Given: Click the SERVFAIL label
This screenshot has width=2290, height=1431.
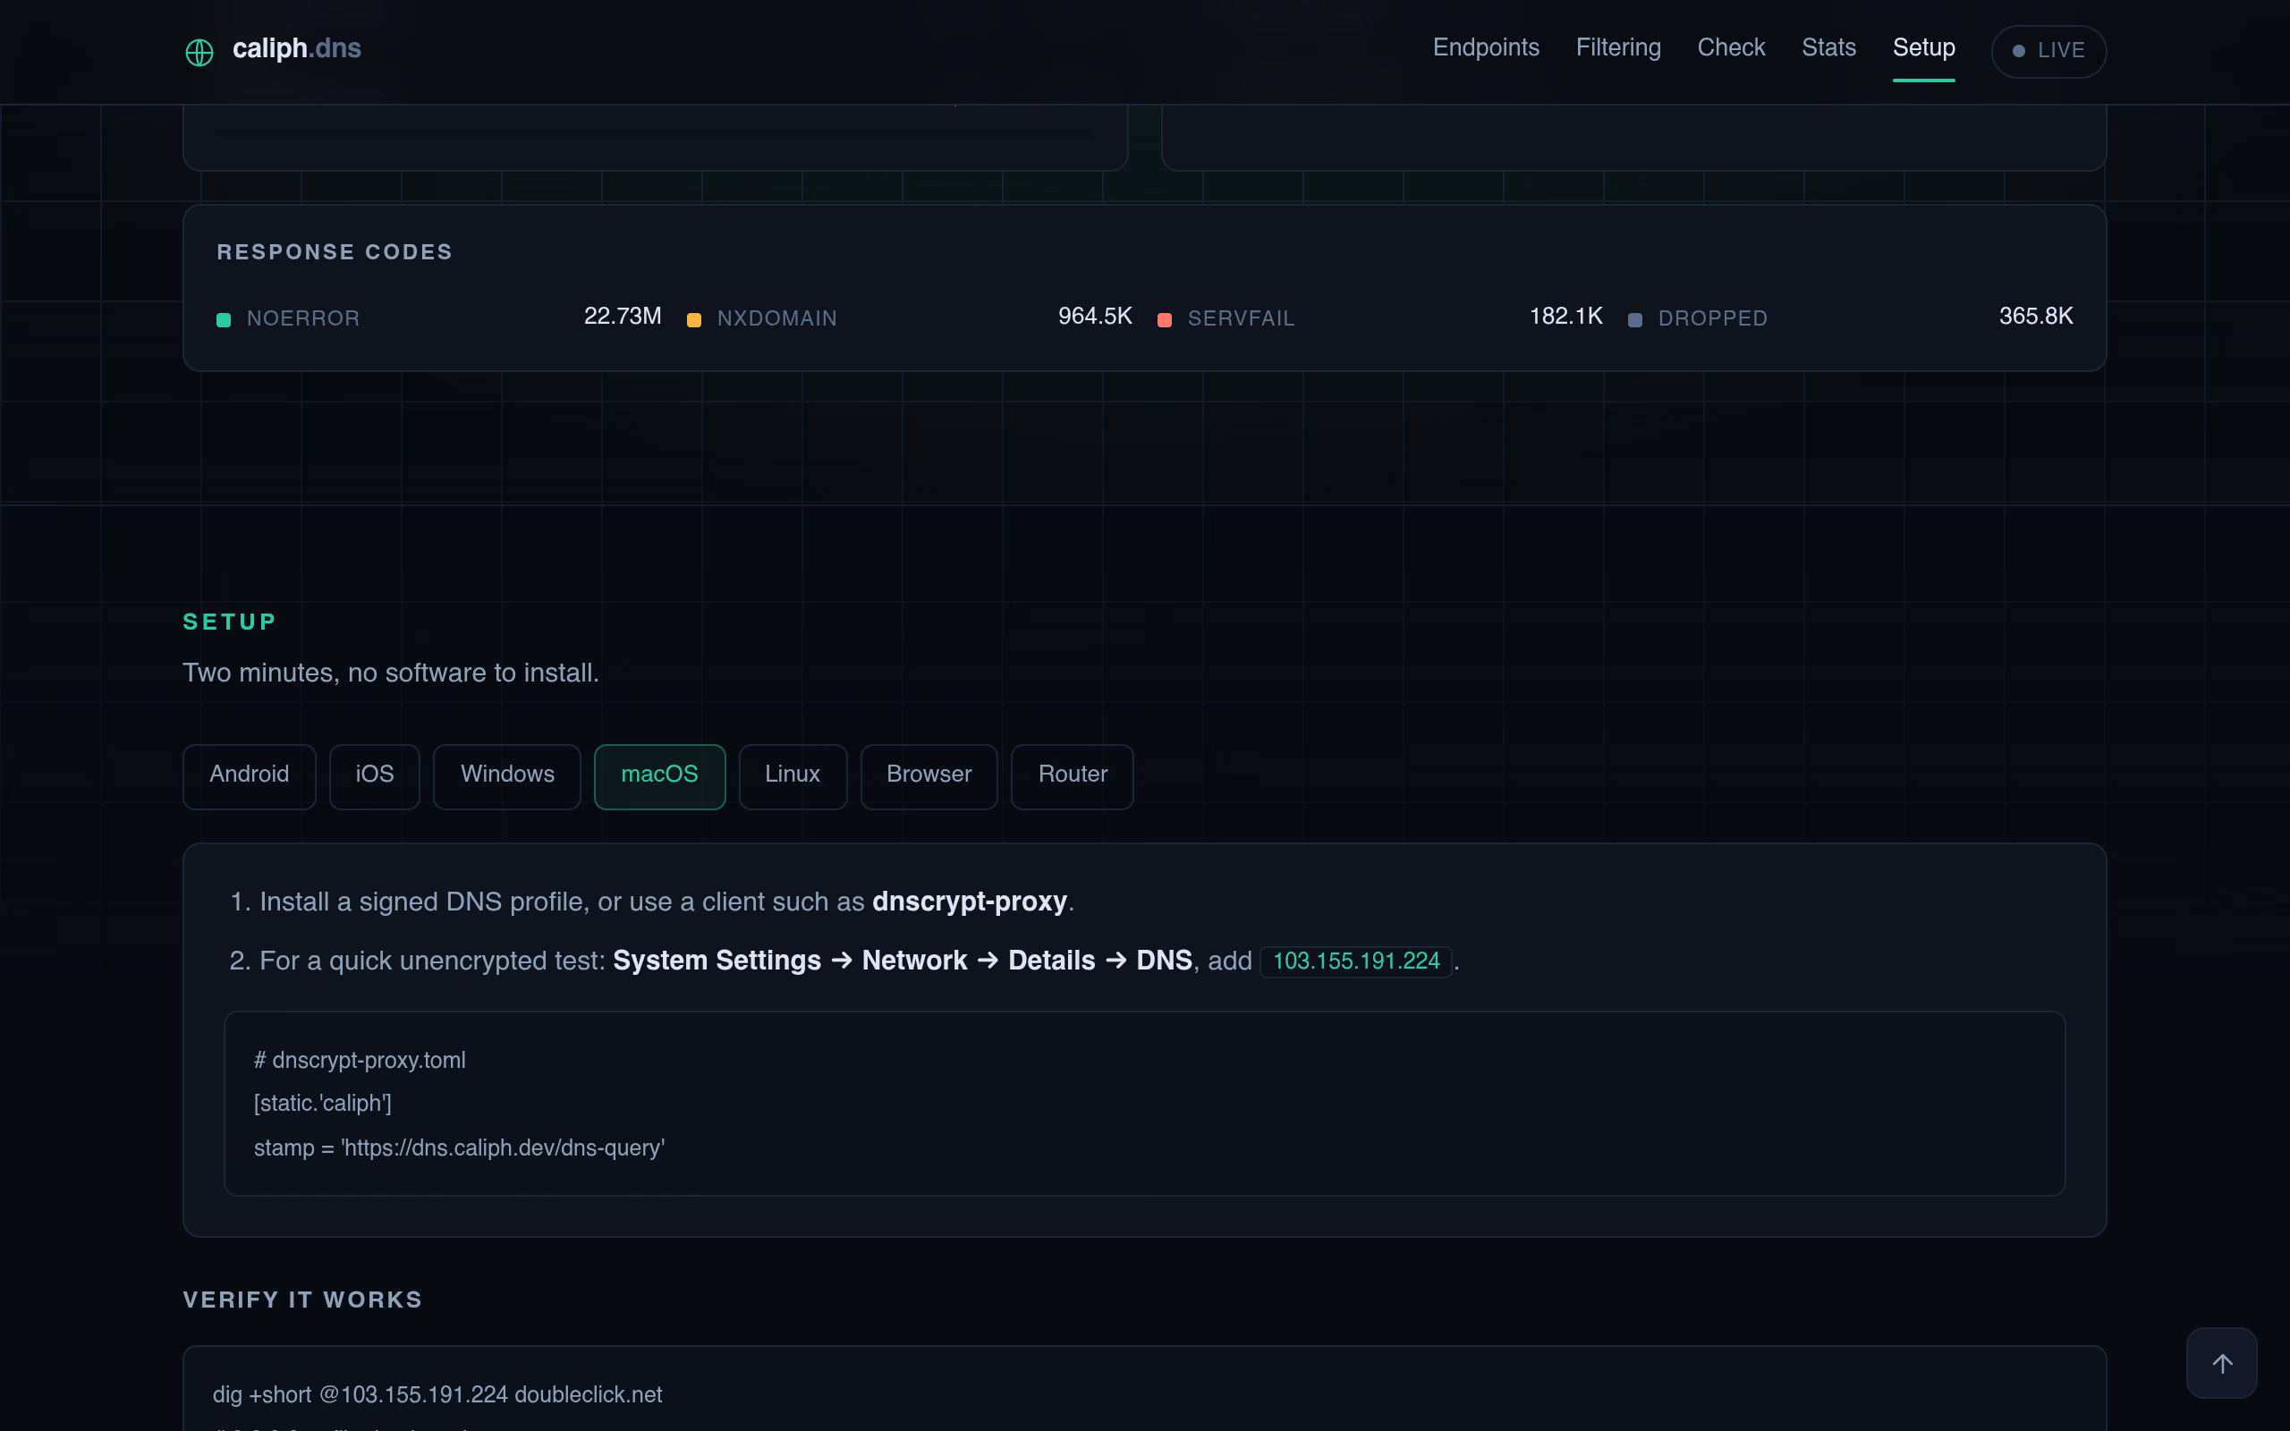Looking at the screenshot, I should (x=1242, y=318).
